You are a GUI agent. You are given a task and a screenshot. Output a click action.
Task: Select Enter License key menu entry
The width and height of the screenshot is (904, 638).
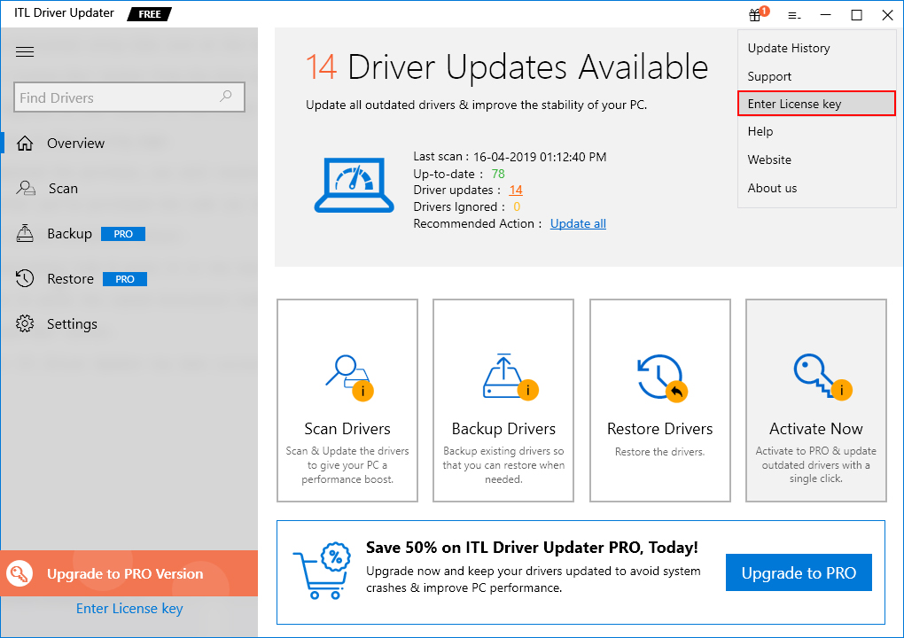pos(816,104)
